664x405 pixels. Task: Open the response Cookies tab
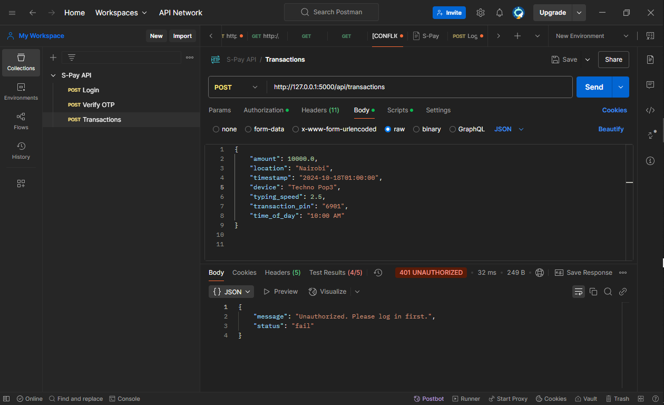(x=245, y=273)
